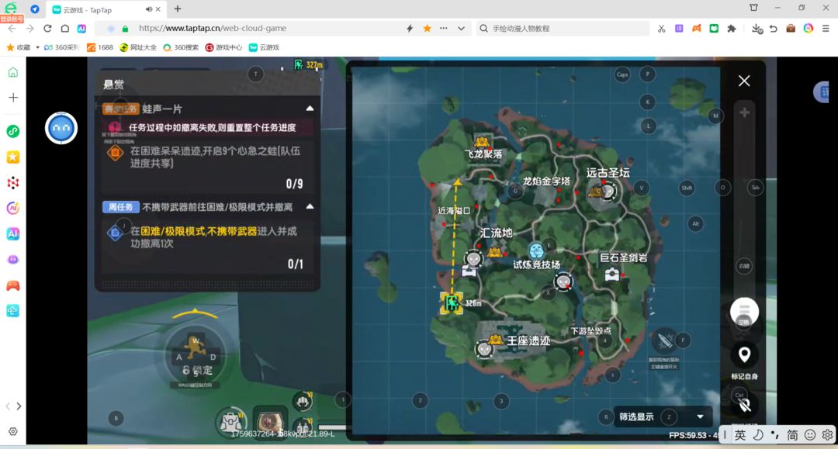Image resolution: width=838 pixels, height=449 pixels.
Task: Toggle IME punctuation mode icon
Action: (775, 435)
